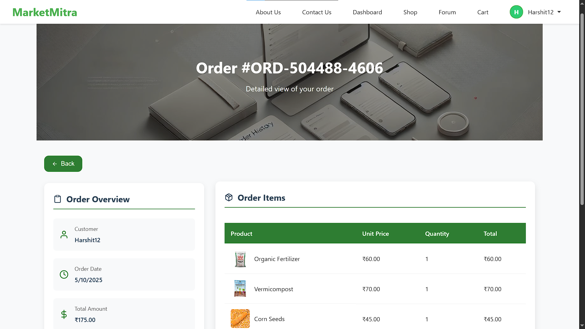585x329 pixels.
Task: Navigate to Shop
Action: 410,12
